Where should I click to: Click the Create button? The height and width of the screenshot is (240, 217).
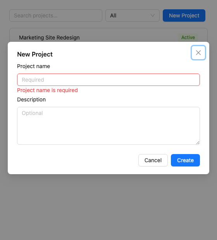point(185,160)
